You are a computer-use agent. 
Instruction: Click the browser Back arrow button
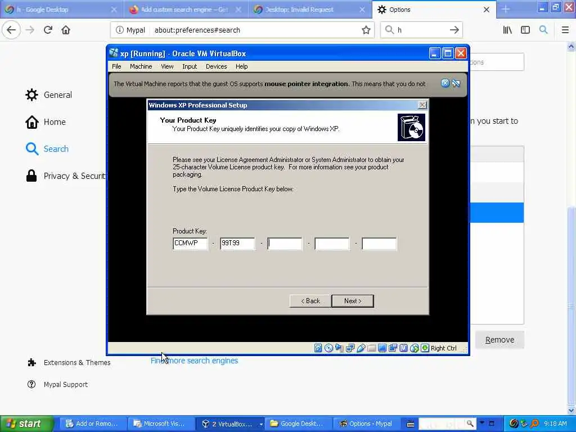click(11, 30)
